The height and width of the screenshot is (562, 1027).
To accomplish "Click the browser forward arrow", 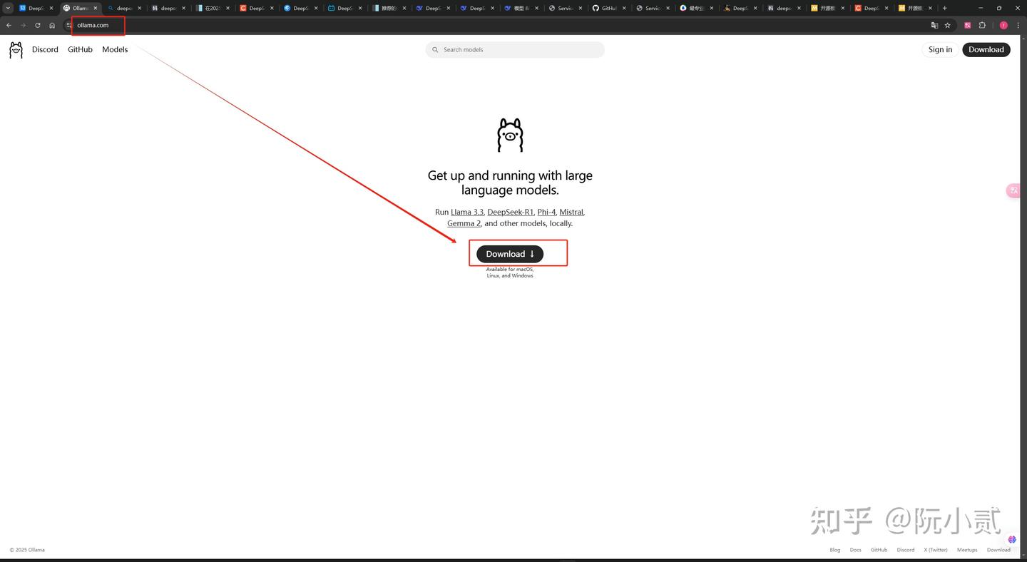I will pyautogui.click(x=23, y=25).
